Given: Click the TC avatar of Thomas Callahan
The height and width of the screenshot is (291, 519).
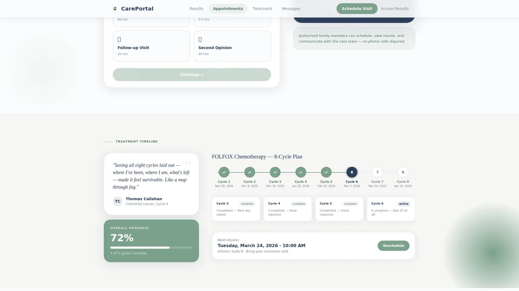Looking at the screenshot, I should point(118,201).
